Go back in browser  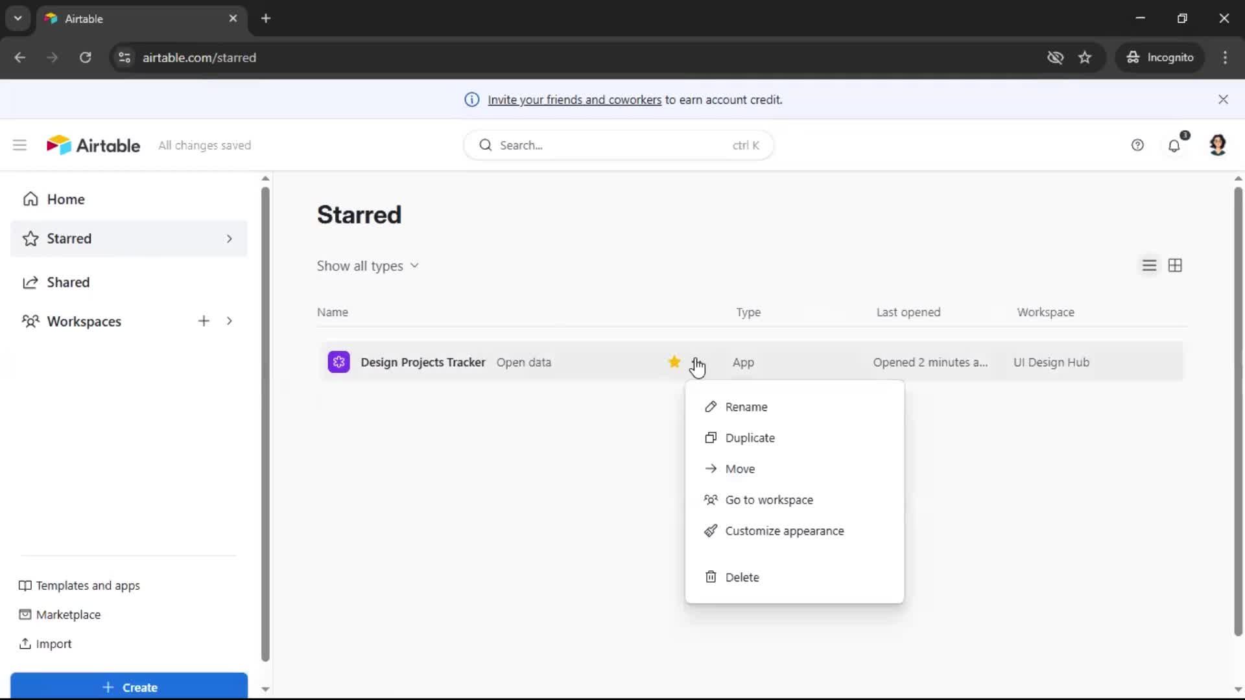pyautogui.click(x=20, y=57)
